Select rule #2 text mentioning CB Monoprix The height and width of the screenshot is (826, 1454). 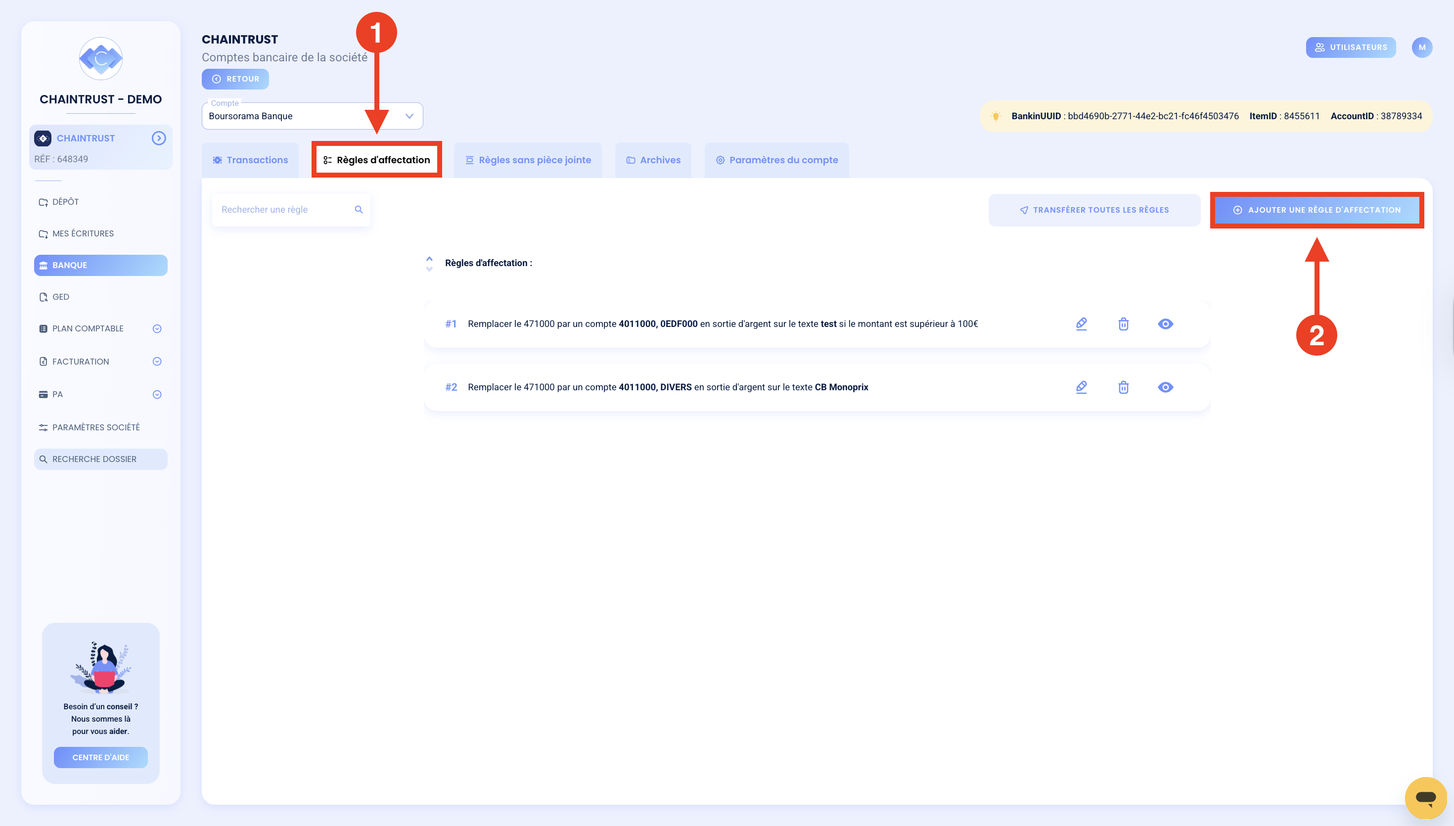(668, 387)
